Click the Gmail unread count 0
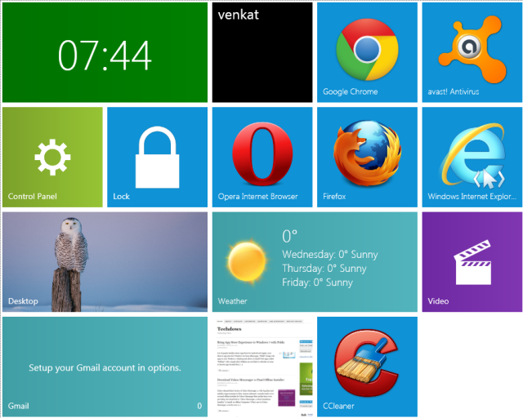This screenshot has width=523, height=418. click(x=199, y=406)
